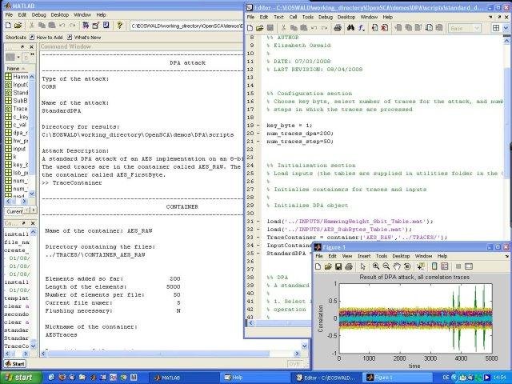Open Insert menu in Figure 1
This screenshot has height=384, width=512.
pos(364,256)
